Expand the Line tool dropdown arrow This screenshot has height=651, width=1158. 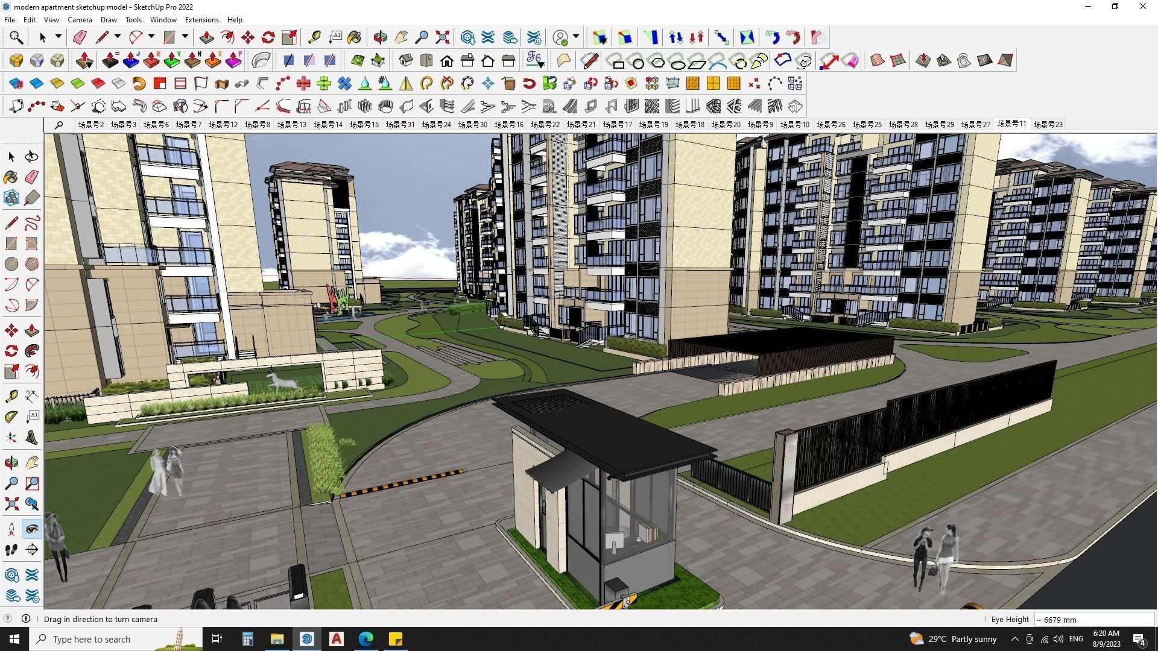(x=118, y=37)
